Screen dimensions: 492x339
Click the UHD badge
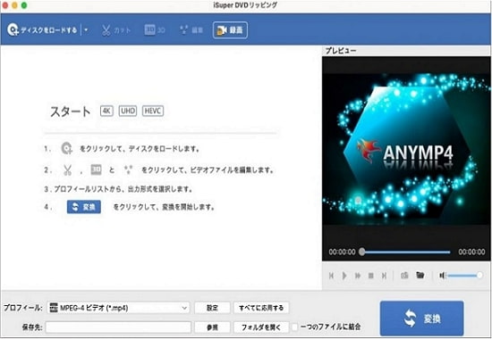tap(128, 111)
